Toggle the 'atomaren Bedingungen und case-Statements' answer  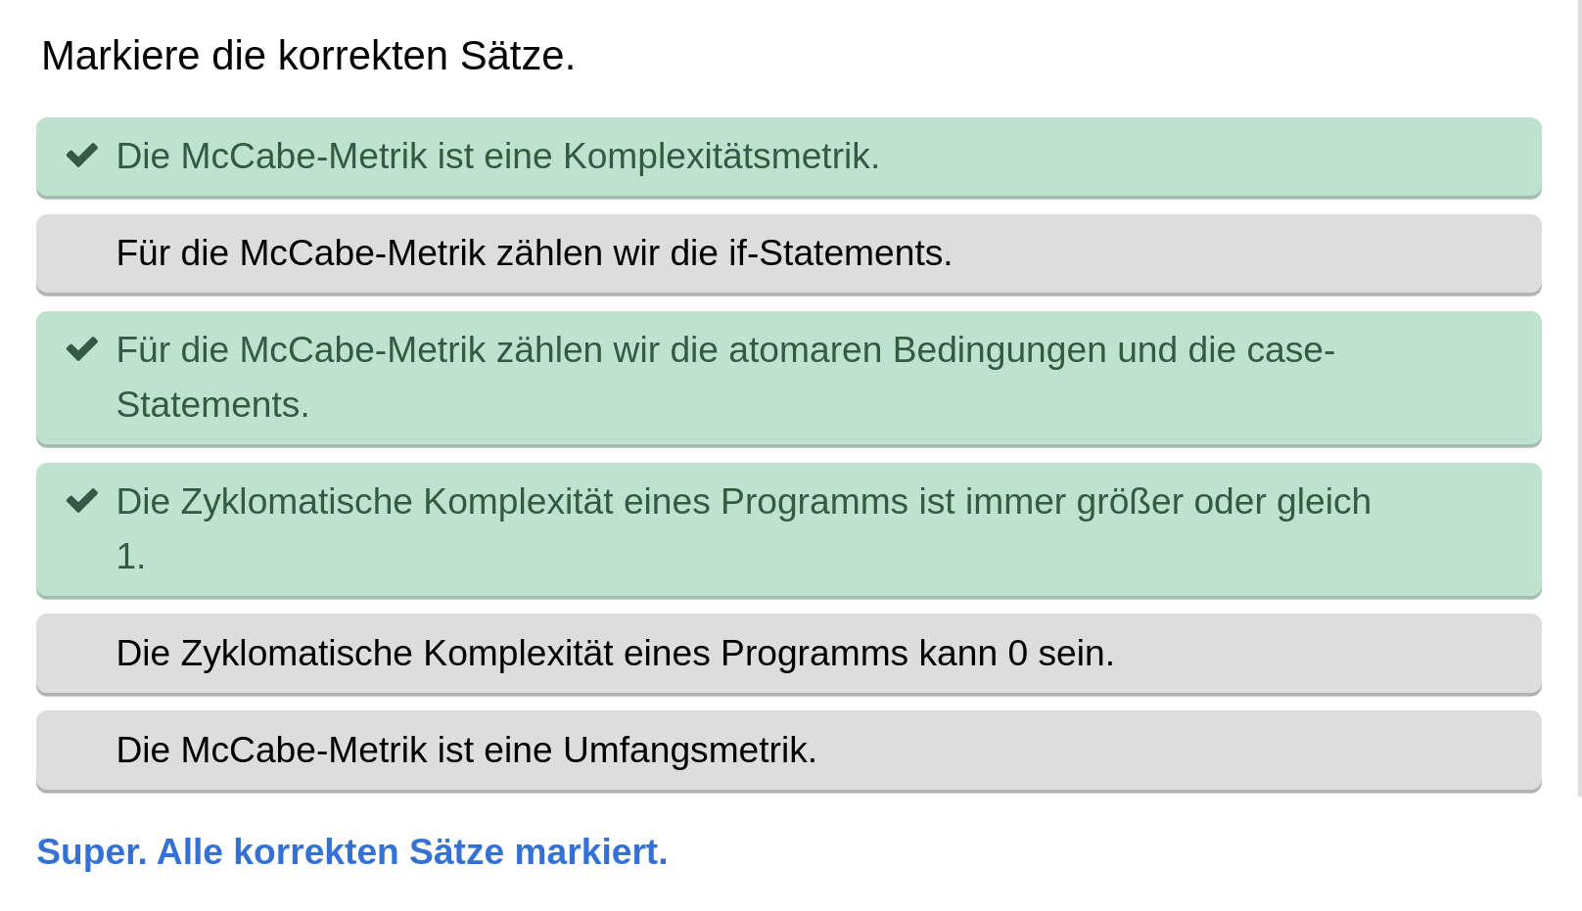pos(685,377)
